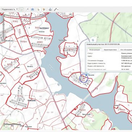Click the Уточненная площадь label

point(95,61)
